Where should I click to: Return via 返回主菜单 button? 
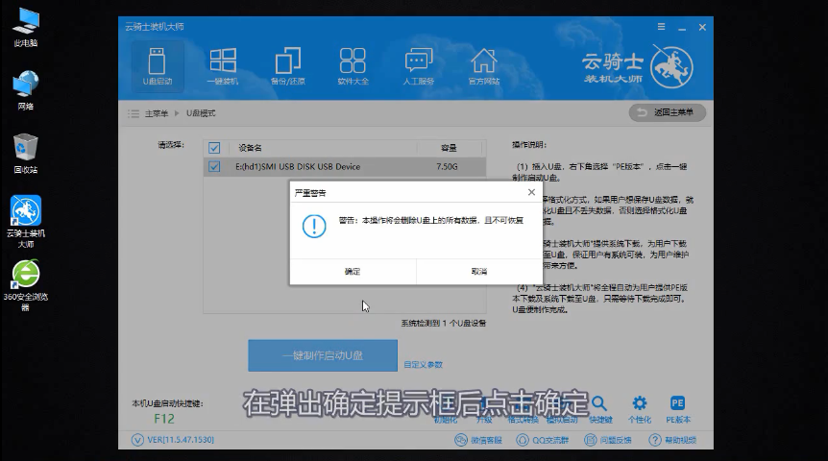tap(667, 112)
